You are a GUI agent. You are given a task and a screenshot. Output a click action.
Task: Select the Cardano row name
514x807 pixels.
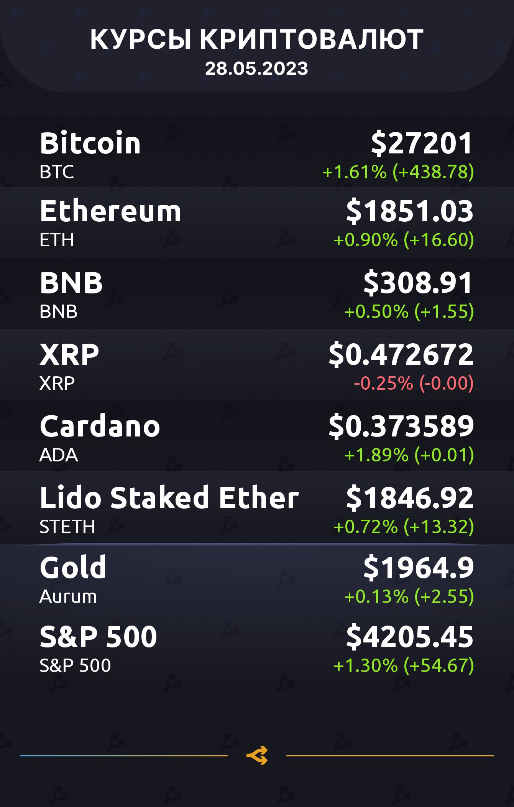[100, 426]
